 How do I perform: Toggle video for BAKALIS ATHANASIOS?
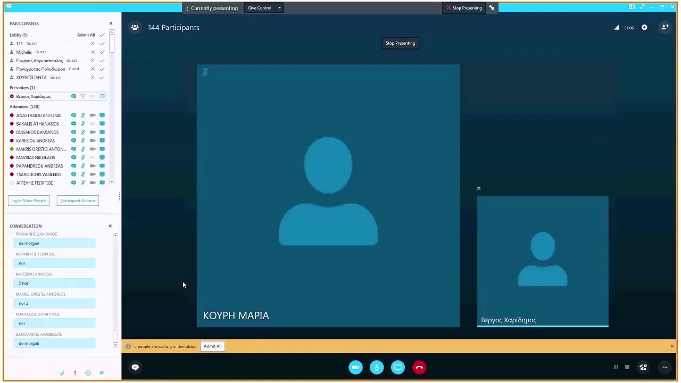[x=93, y=124]
